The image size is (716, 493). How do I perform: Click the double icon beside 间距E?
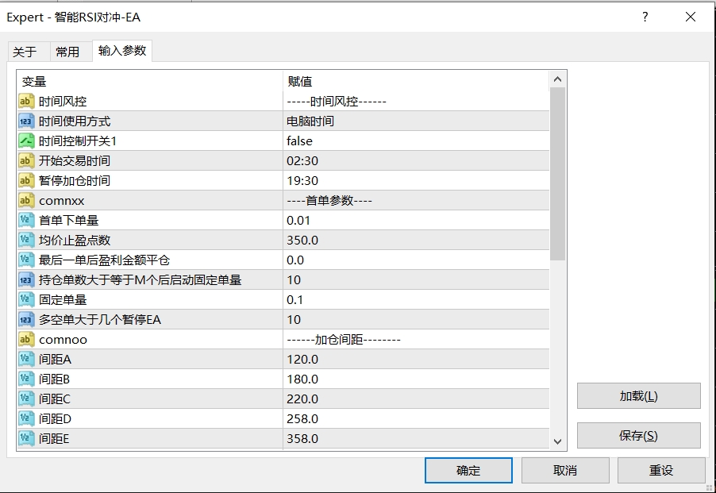(26, 439)
